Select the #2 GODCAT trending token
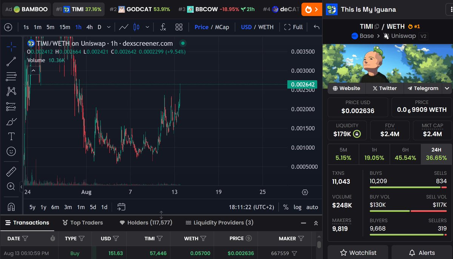 tap(140, 9)
